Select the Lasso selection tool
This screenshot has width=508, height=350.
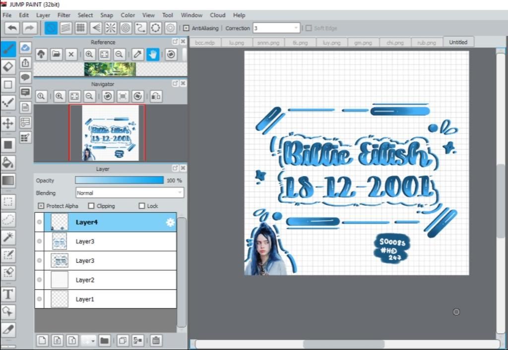point(8,219)
